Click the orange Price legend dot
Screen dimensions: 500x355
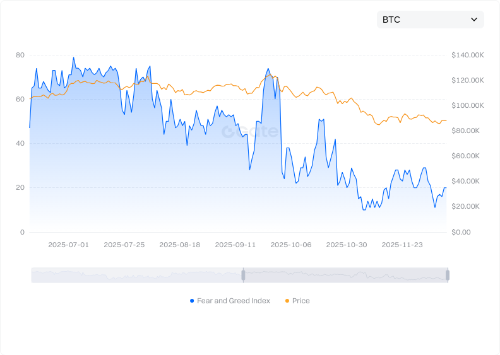click(287, 301)
